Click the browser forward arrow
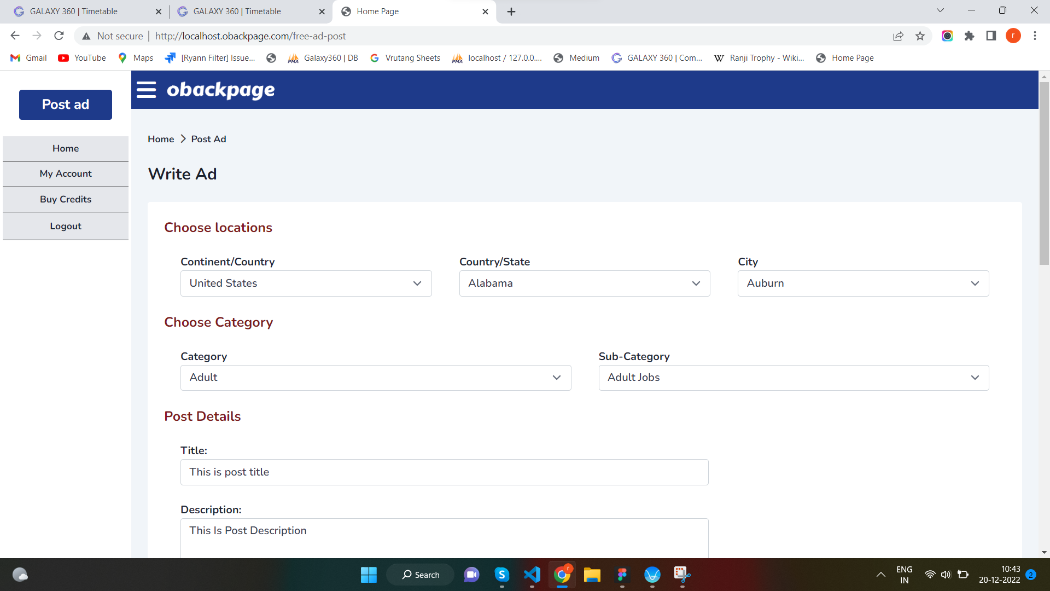This screenshot has height=591, width=1050. click(37, 36)
